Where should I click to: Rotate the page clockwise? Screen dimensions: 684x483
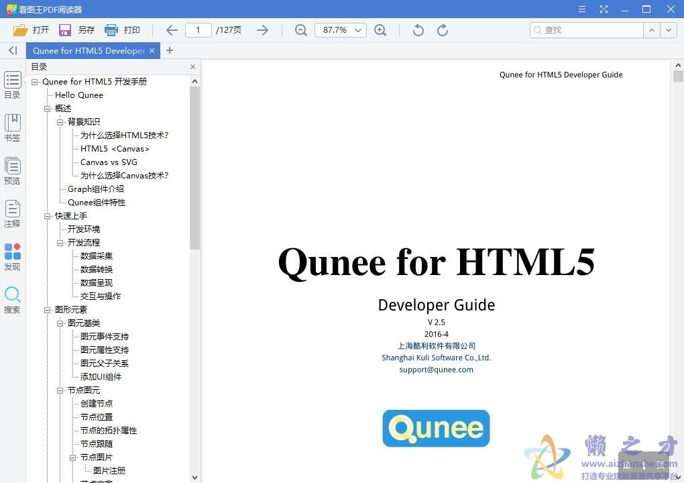tap(442, 30)
